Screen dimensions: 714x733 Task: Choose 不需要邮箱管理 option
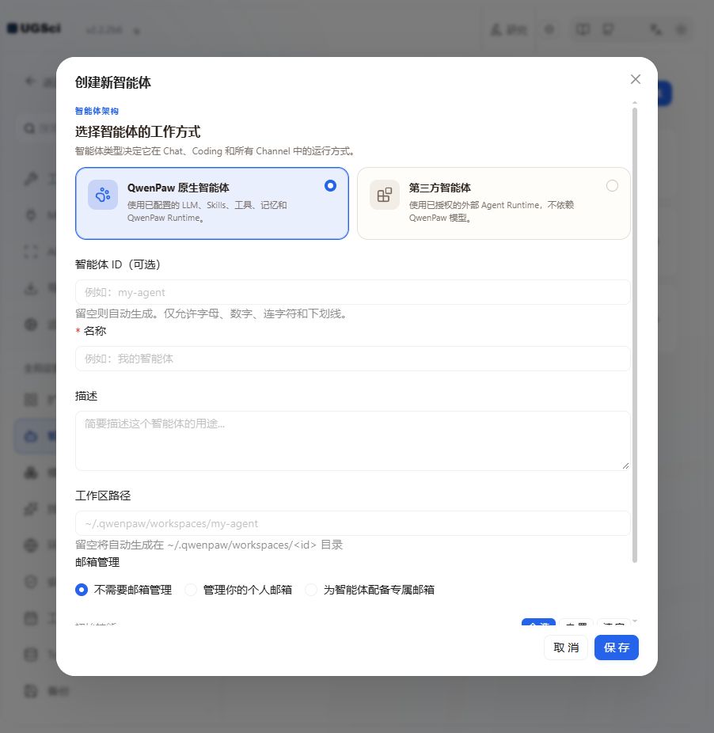[123, 590]
